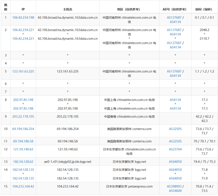218x196 pixels.
Task: Click the first AS64050 link in hop 14
Action: click(x=175, y=170)
